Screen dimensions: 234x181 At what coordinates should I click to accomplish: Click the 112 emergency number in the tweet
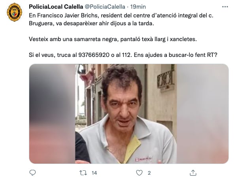pos(126,55)
